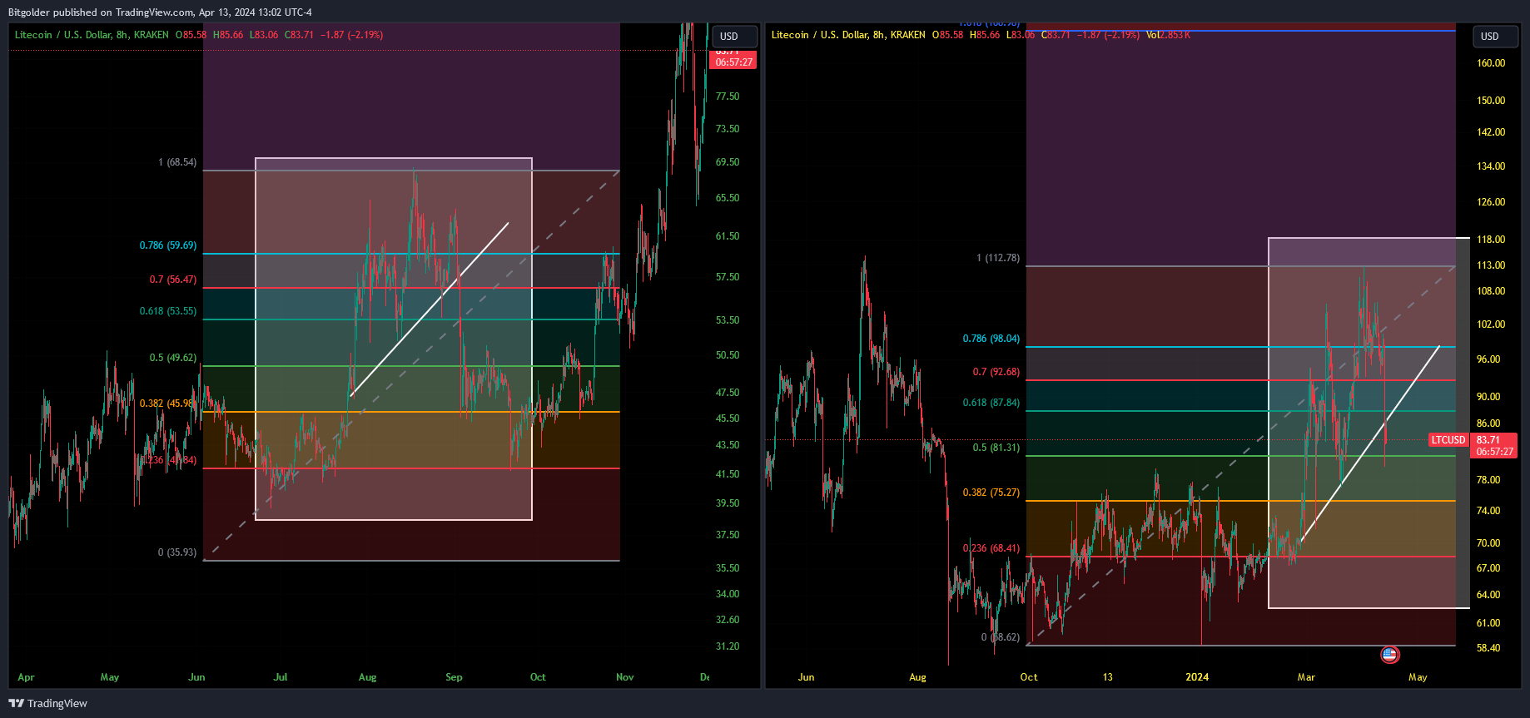Click Apr on left chart time axis

pos(26,677)
